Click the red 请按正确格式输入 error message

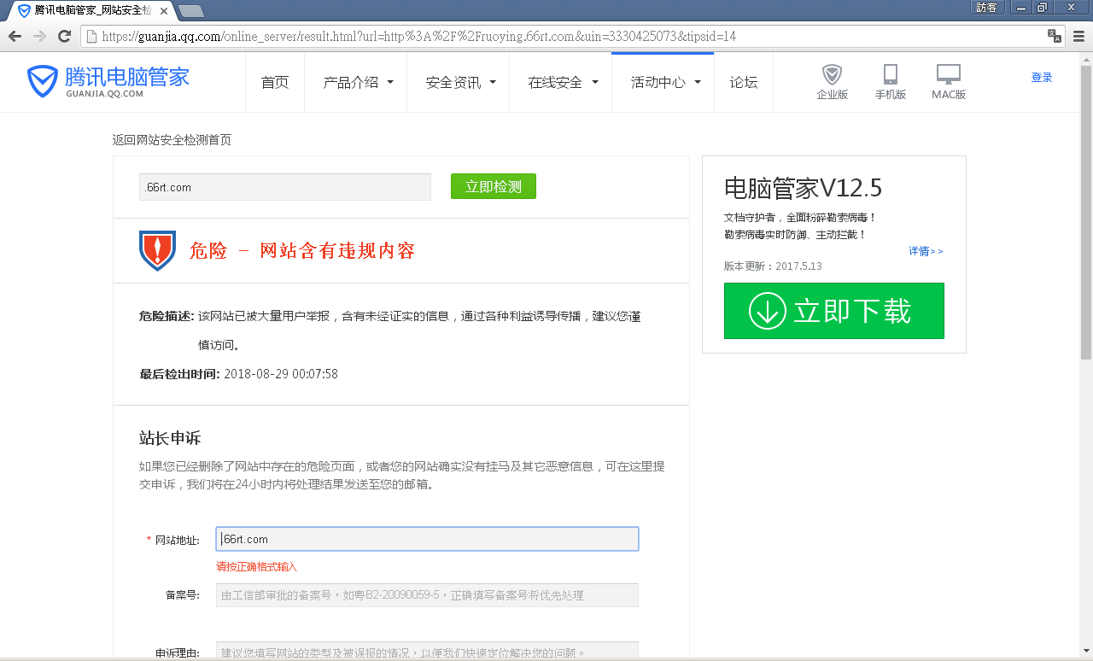pos(257,567)
